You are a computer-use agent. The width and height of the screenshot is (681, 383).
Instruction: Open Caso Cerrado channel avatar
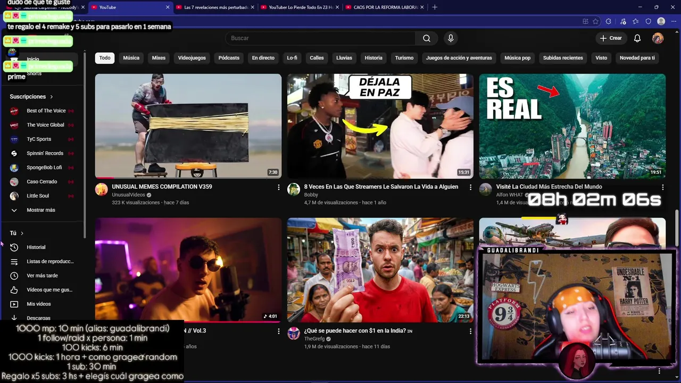tap(14, 182)
